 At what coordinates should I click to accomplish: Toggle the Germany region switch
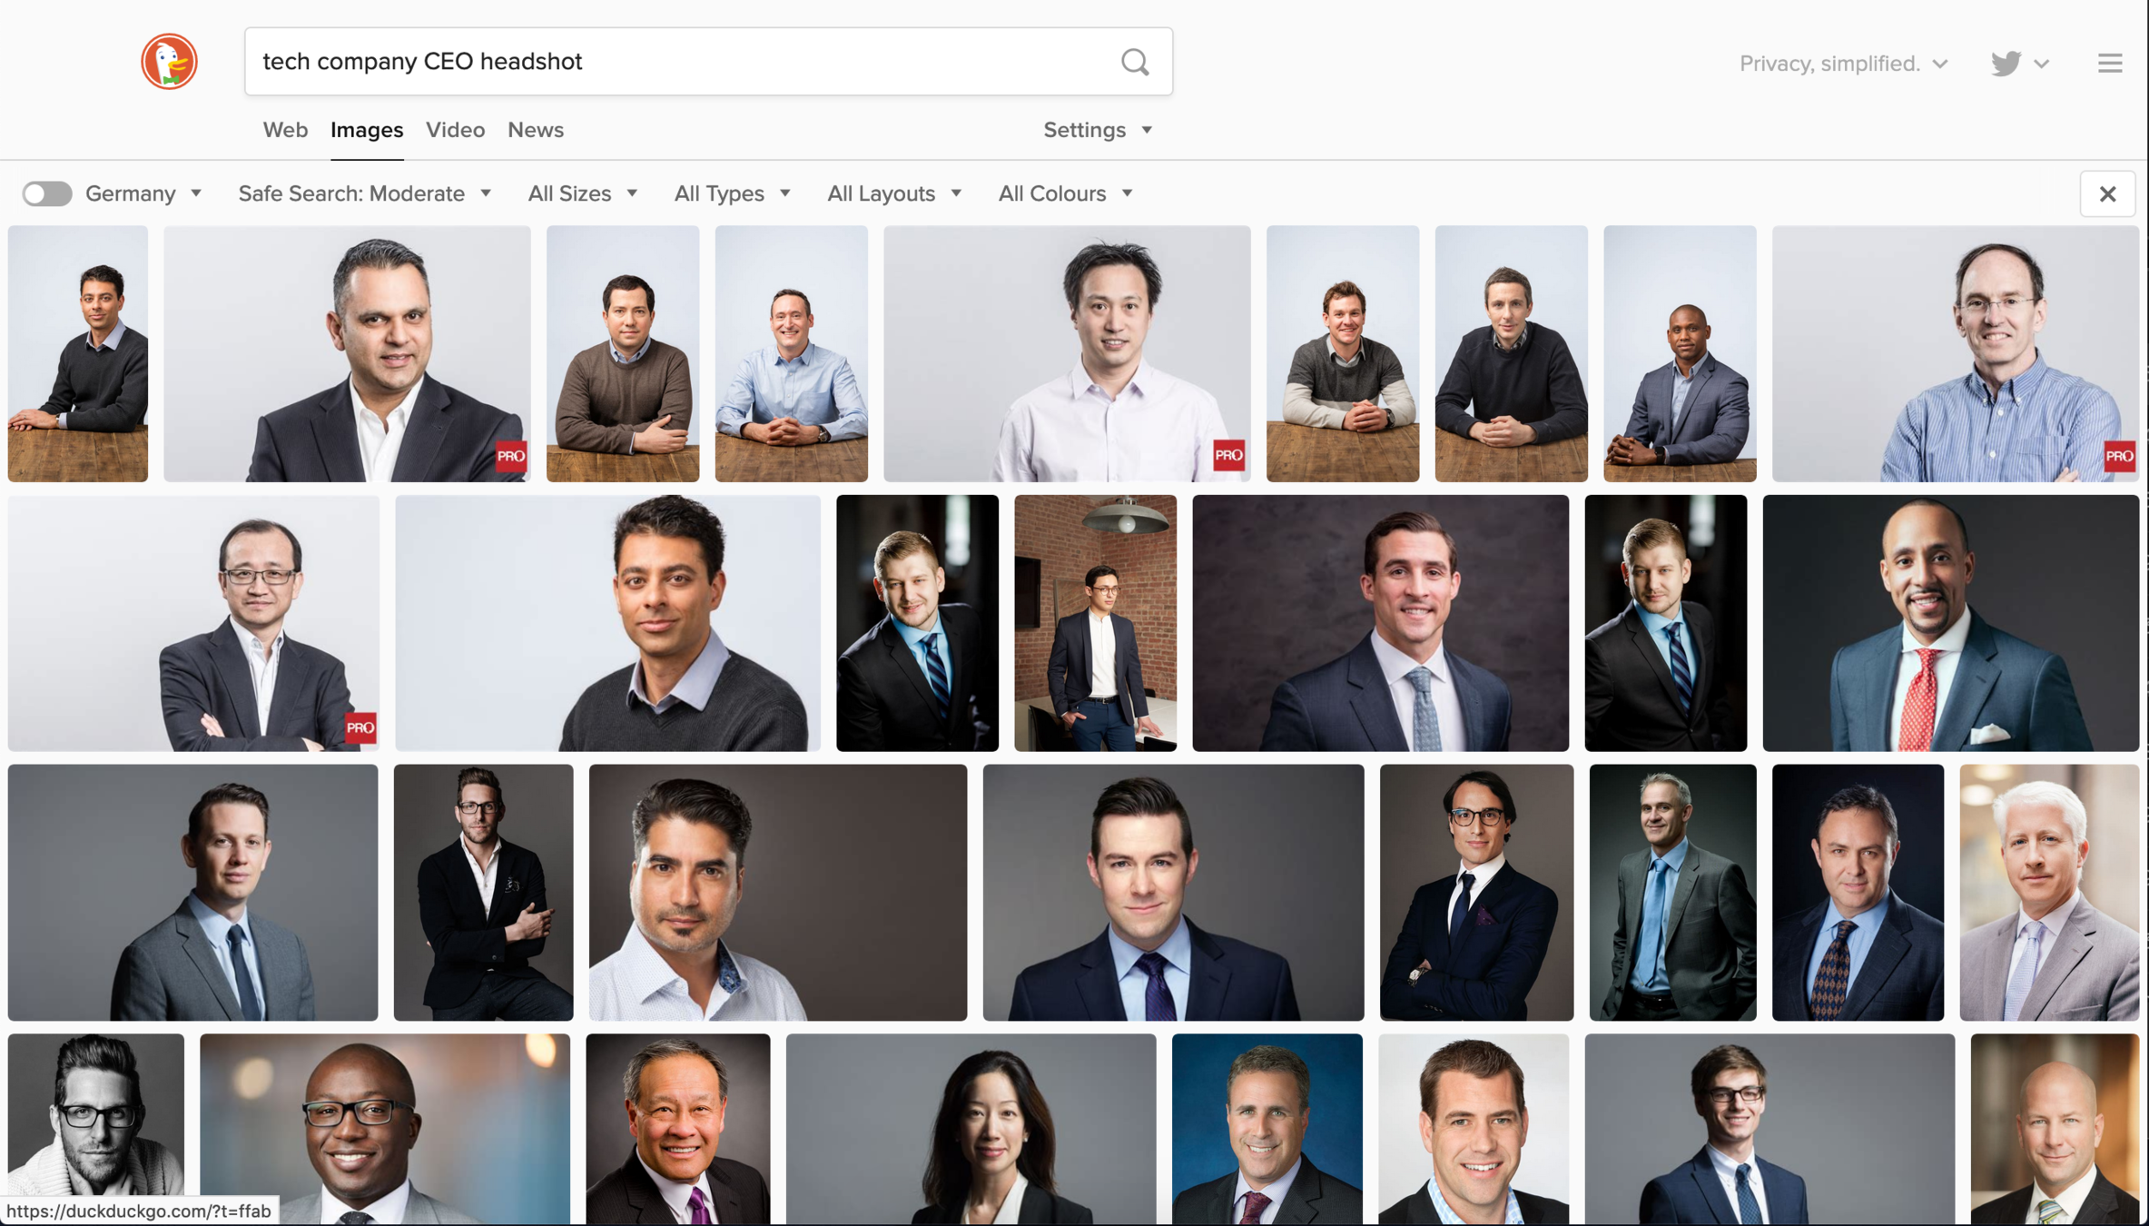pos(47,193)
